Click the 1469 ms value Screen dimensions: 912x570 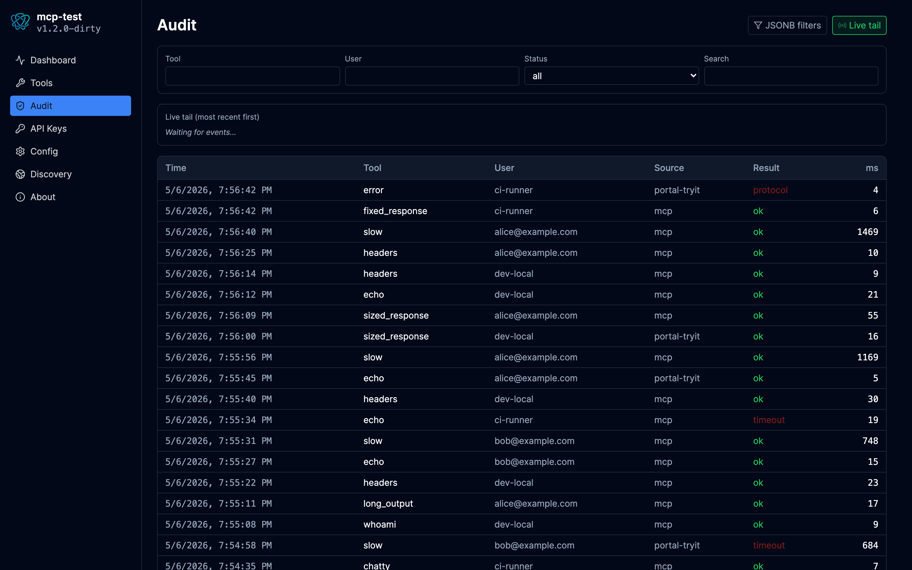[868, 232]
